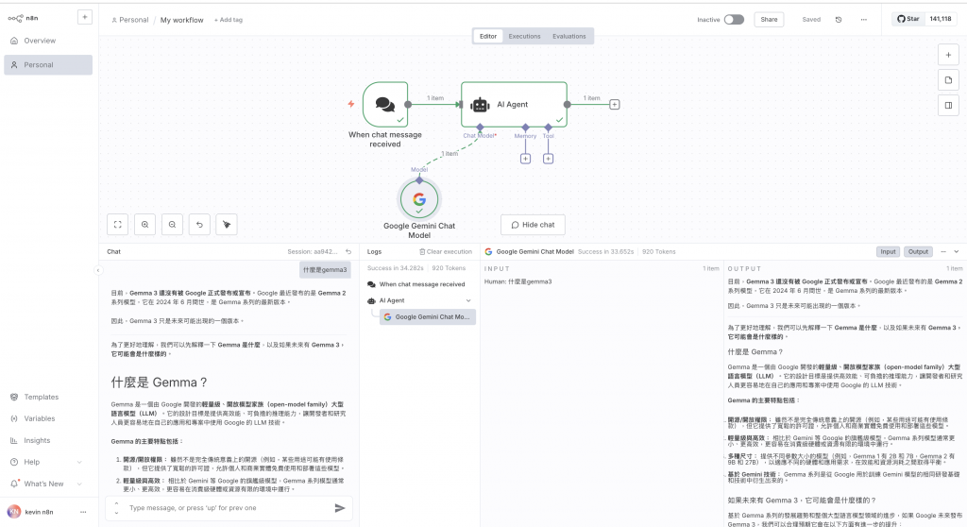This screenshot has height=527, width=967.
Task: Select When chat message received log row
Action: pyautogui.click(x=422, y=284)
